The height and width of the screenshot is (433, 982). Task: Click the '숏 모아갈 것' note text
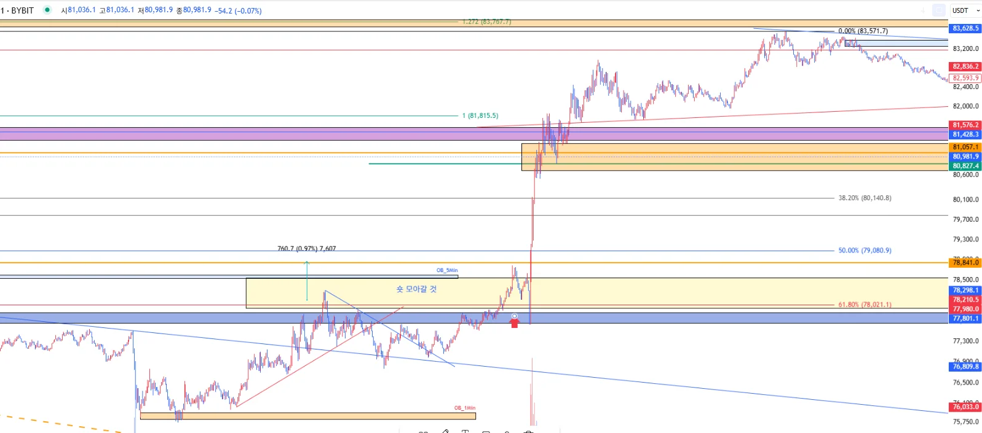[x=416, y=289]
